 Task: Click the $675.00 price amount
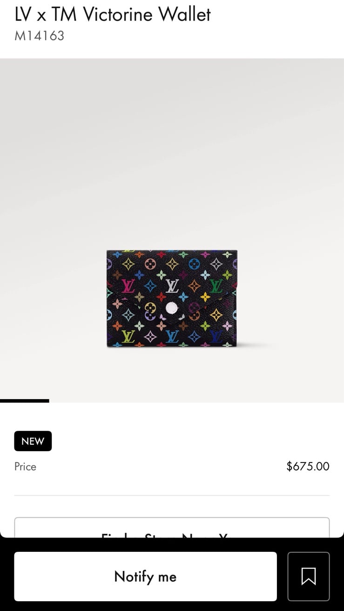click(x=308, y=466)
